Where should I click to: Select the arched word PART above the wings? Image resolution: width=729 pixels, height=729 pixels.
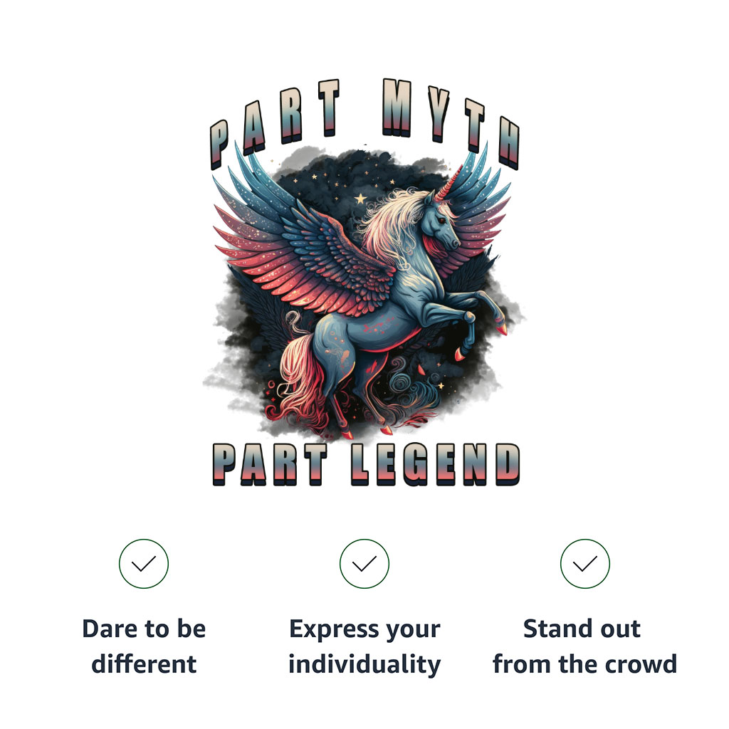point(274,122)
